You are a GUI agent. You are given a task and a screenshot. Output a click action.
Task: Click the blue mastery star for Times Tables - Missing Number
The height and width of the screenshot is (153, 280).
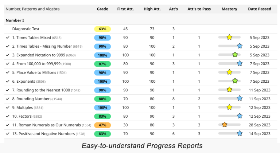tap(240, 46)
